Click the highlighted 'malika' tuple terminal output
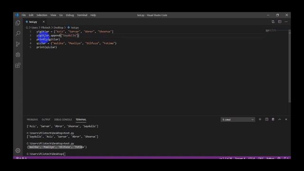The height and width of the screenshot is (171, 304). [57, 147]
